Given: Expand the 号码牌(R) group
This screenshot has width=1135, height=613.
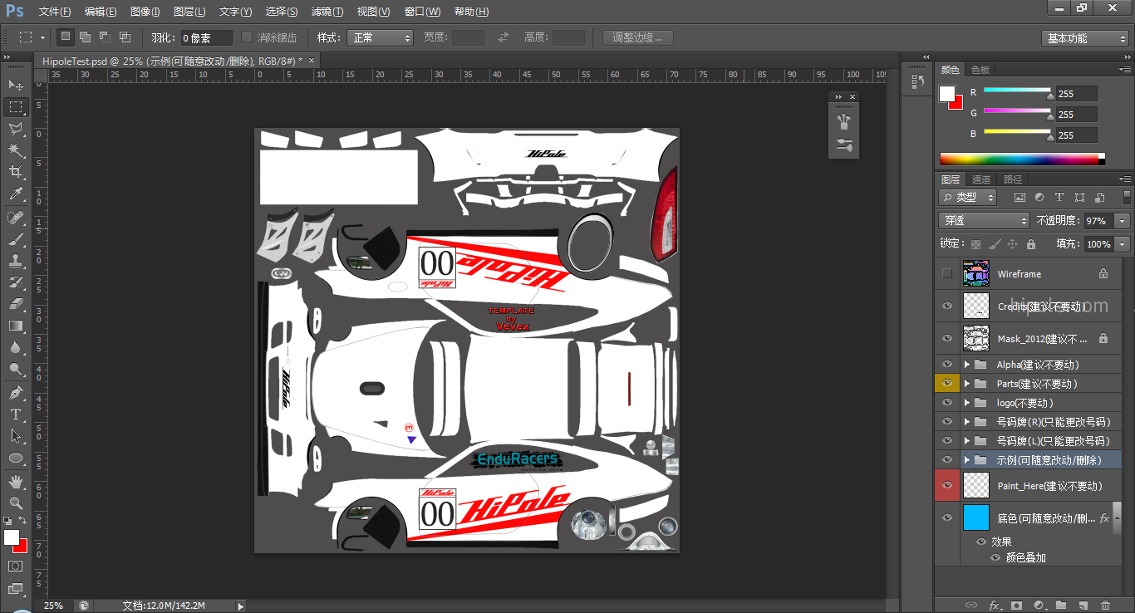Looking at the screenshot, I should coord(967,421).
